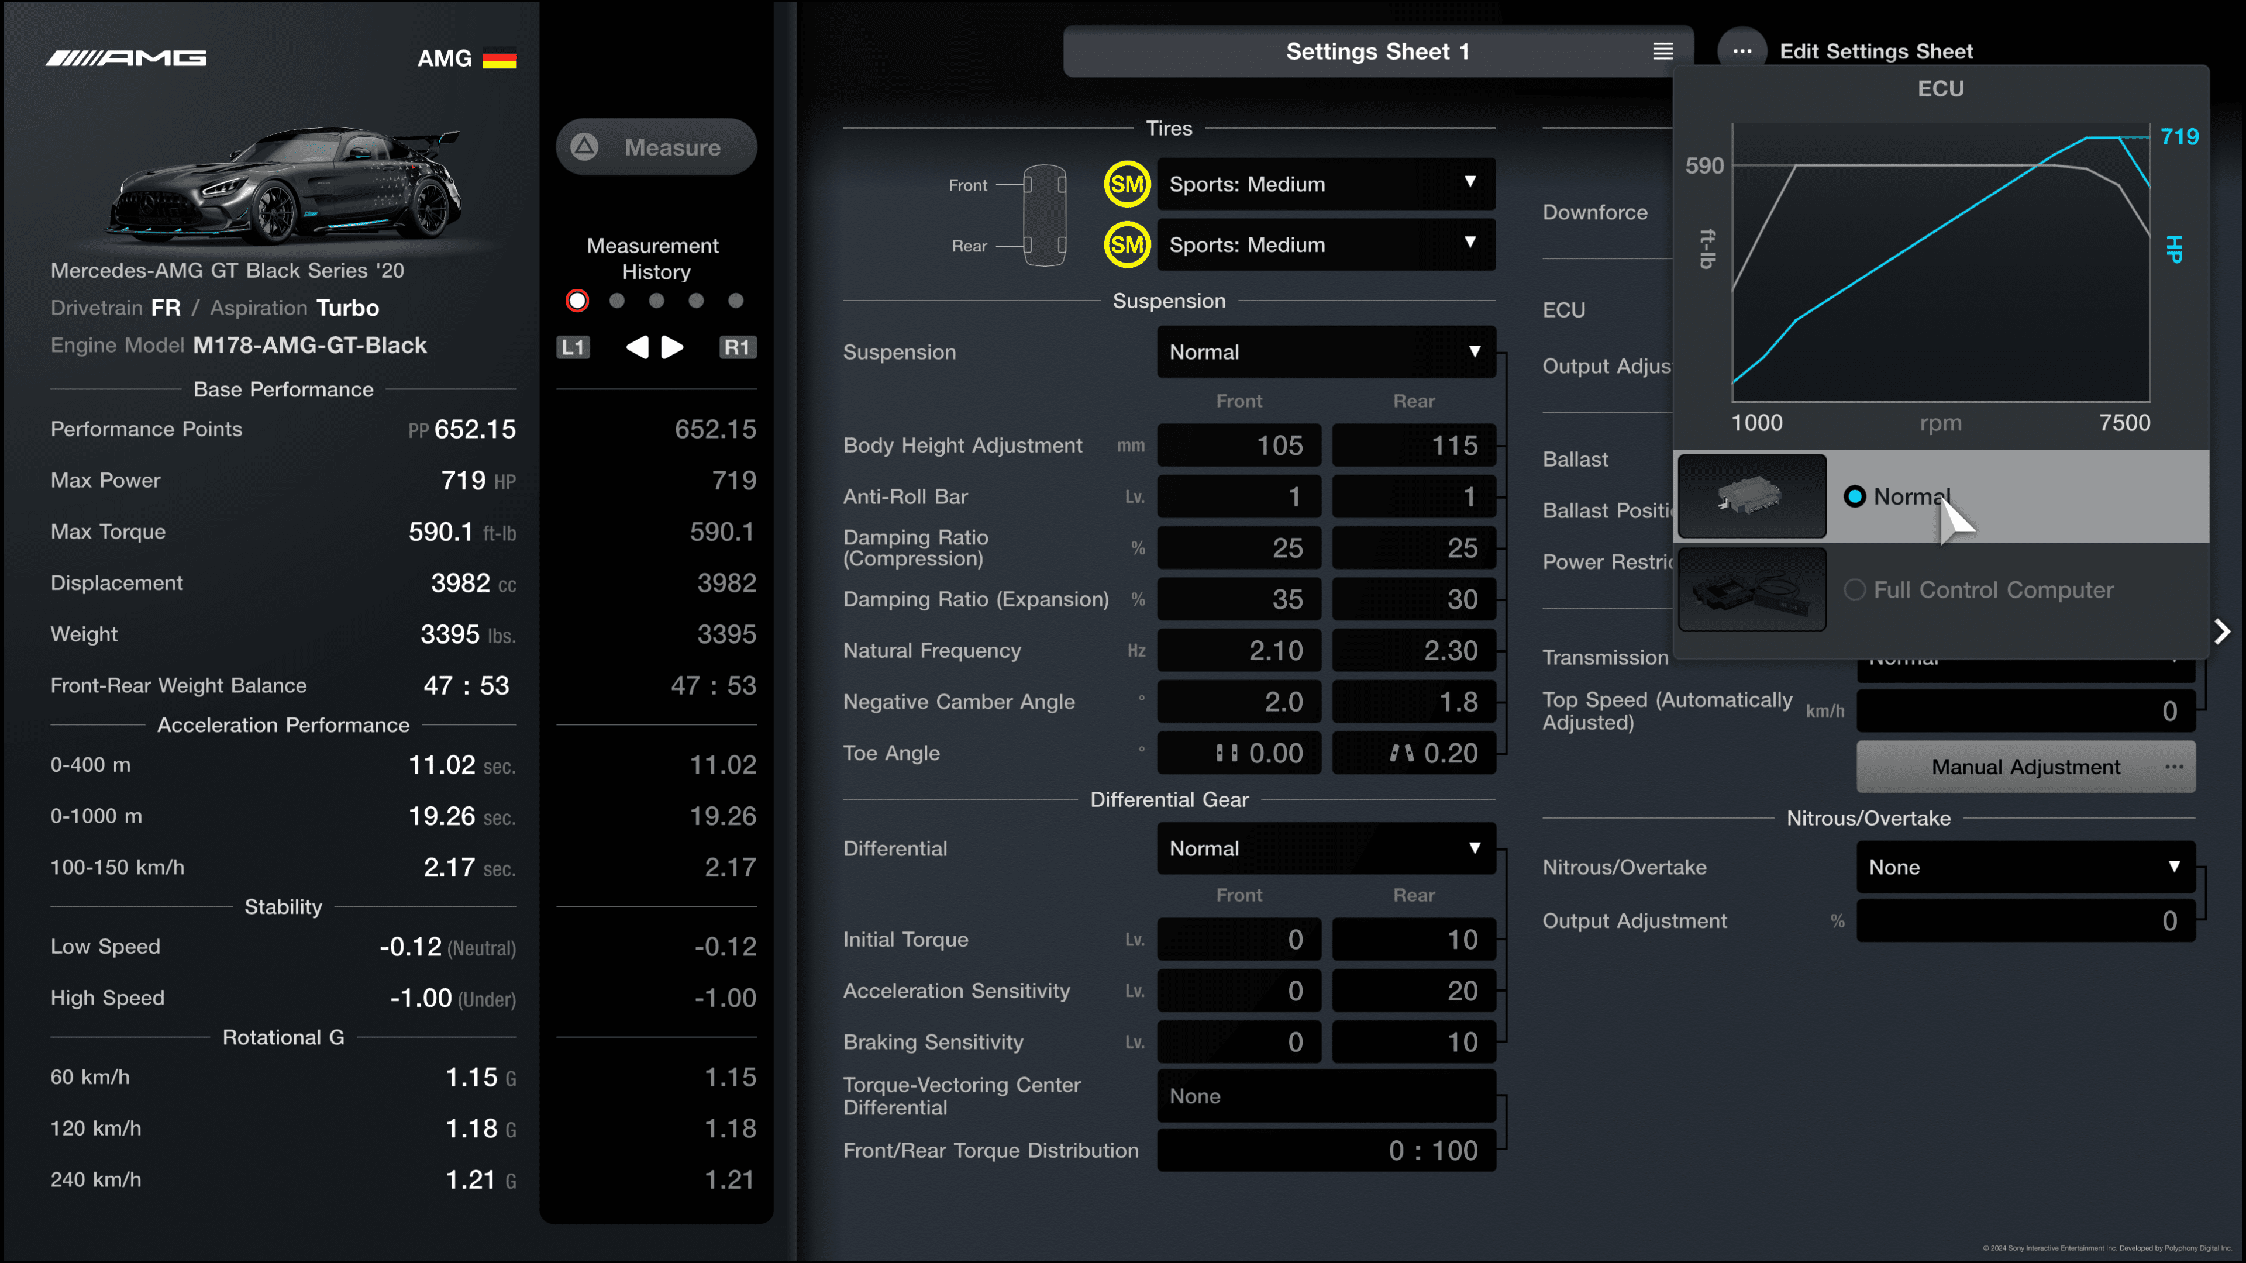Screen dimensions: 2246x1263
Task: Edit Nitrous Output Adjustment percent value
Action: pyautogui.click(x=2025, y=922)
